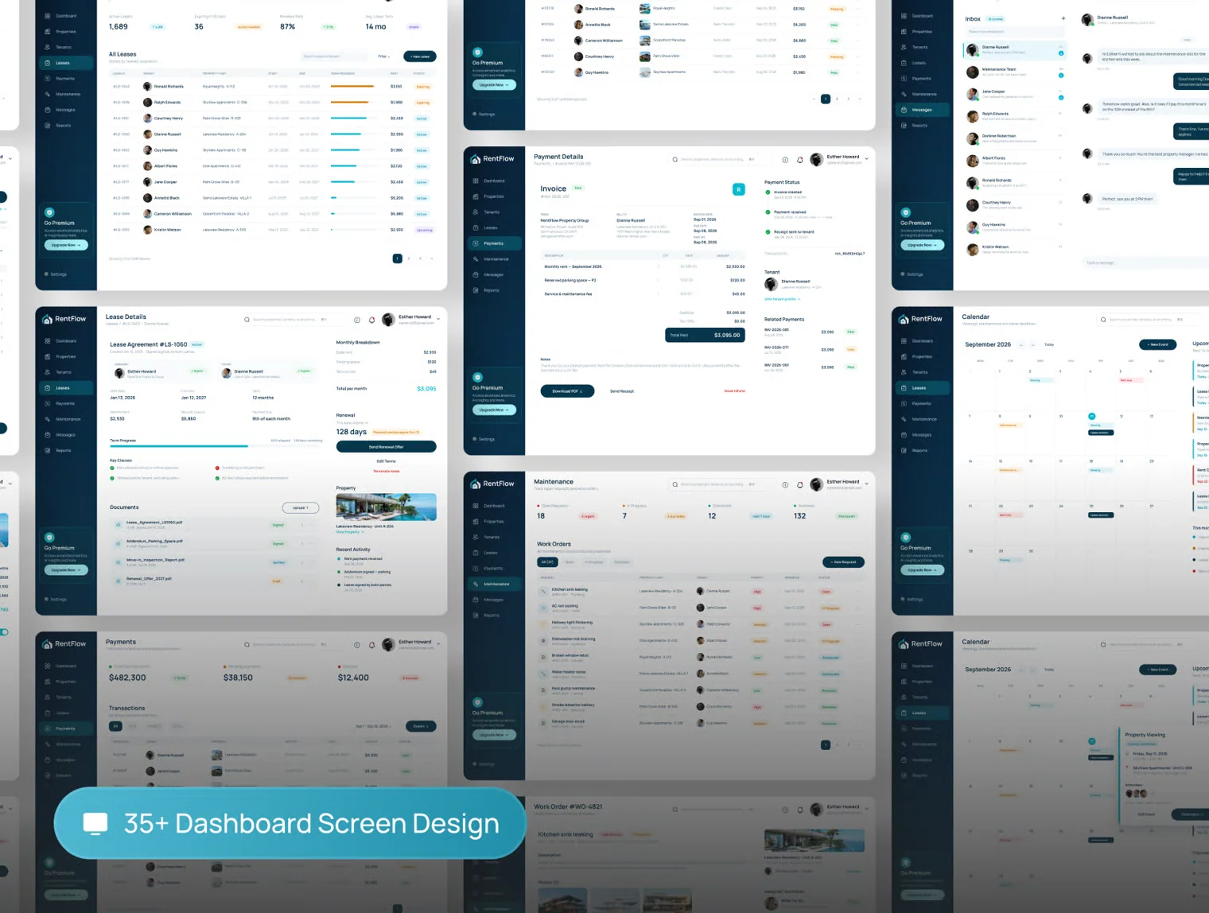The width and height of the screenshot is (1209, 913).
Task: Select All filter tab in Work Orders
Action: click(x=547, y=562)
